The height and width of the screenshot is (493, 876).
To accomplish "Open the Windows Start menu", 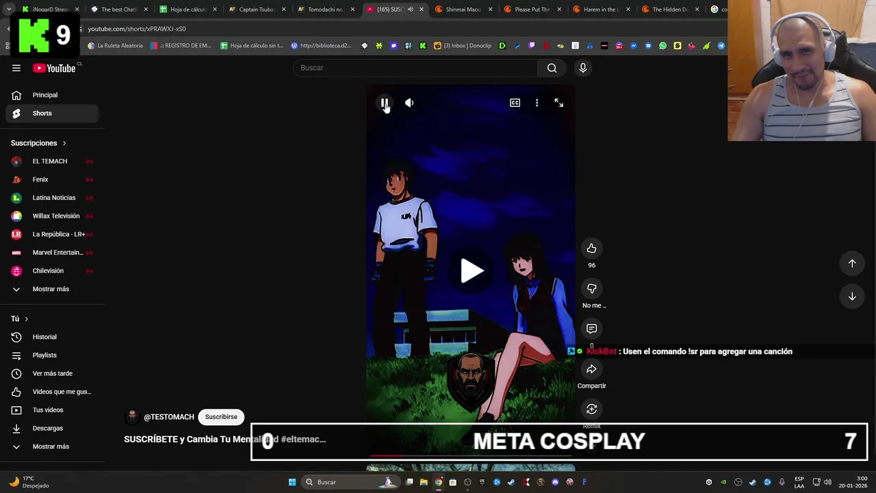I will click(292, 482).
